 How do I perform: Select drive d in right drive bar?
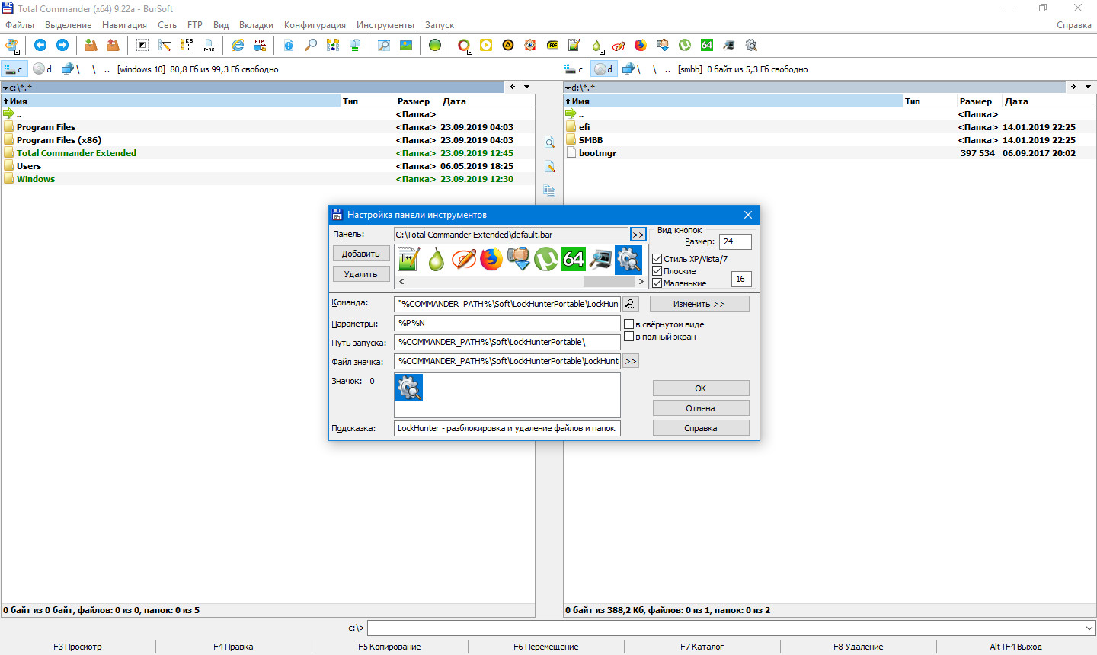604,69
